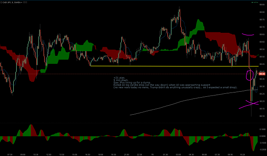
Task: Open the CAD/JPY, 5, OANDA symbol title
Action: 12,3
